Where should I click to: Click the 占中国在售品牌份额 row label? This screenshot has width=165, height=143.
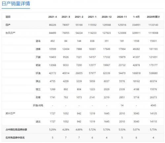tap(16, 130)
